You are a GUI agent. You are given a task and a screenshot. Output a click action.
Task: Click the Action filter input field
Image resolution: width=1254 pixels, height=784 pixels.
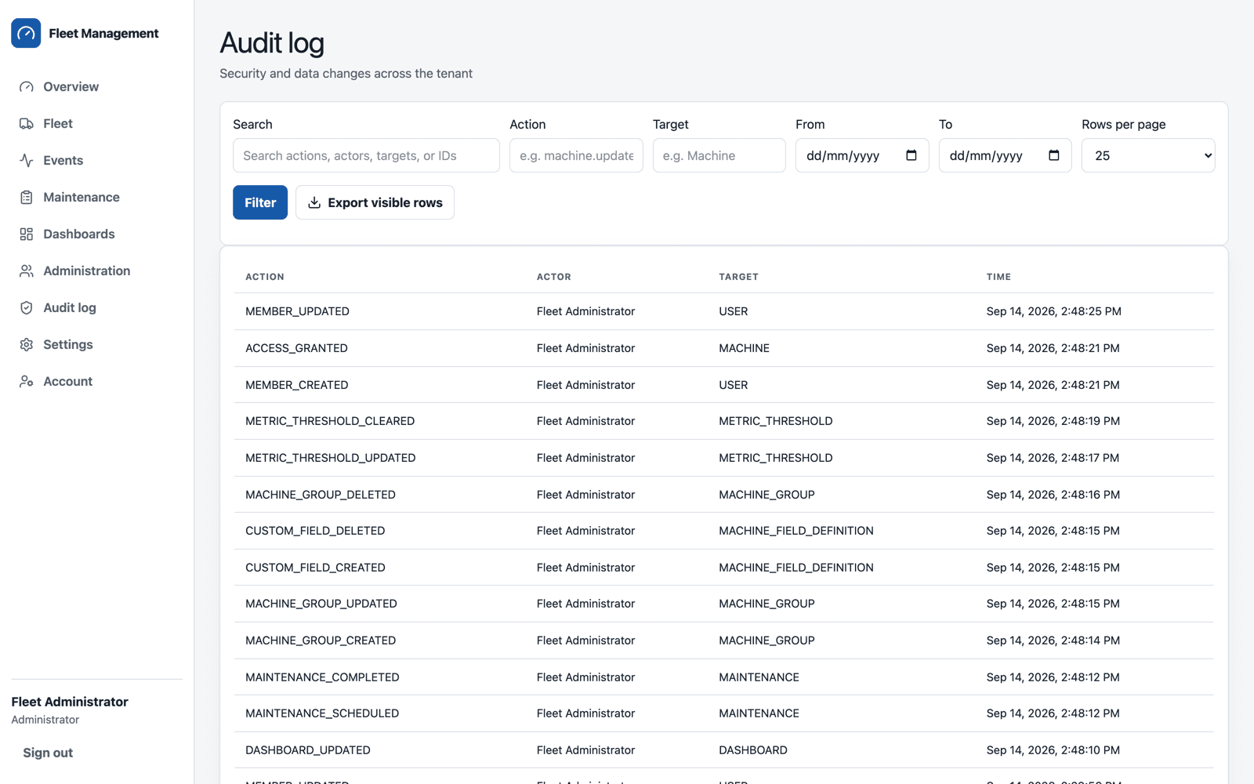tap(576, 155)
